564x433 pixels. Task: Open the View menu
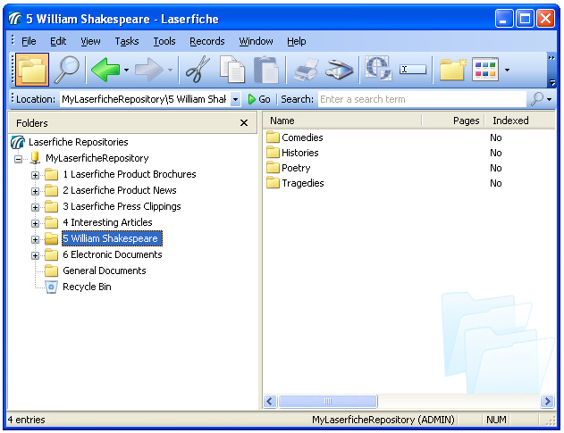pos(90,41)
